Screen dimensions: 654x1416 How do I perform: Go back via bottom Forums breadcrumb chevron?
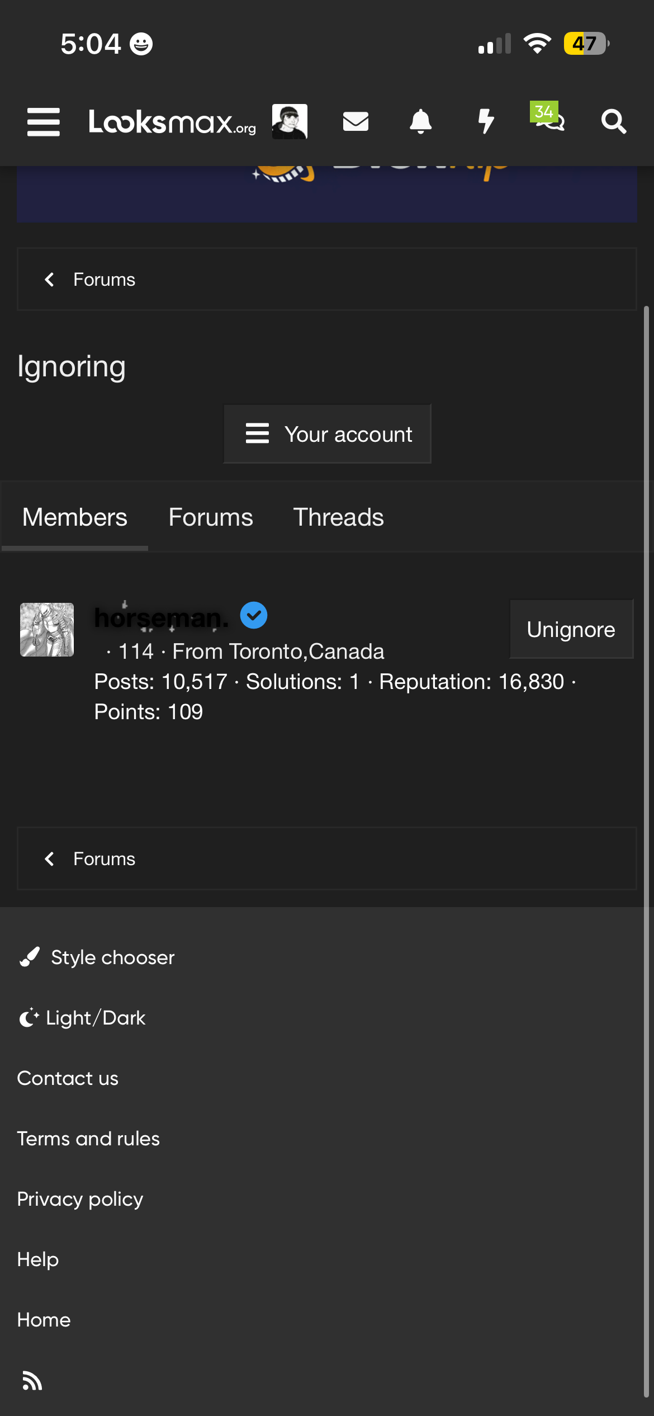pyautogui.click(x=49, y=858)
